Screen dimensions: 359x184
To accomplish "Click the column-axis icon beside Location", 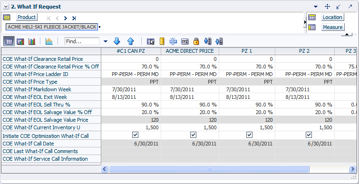I will tap(312, 17).
